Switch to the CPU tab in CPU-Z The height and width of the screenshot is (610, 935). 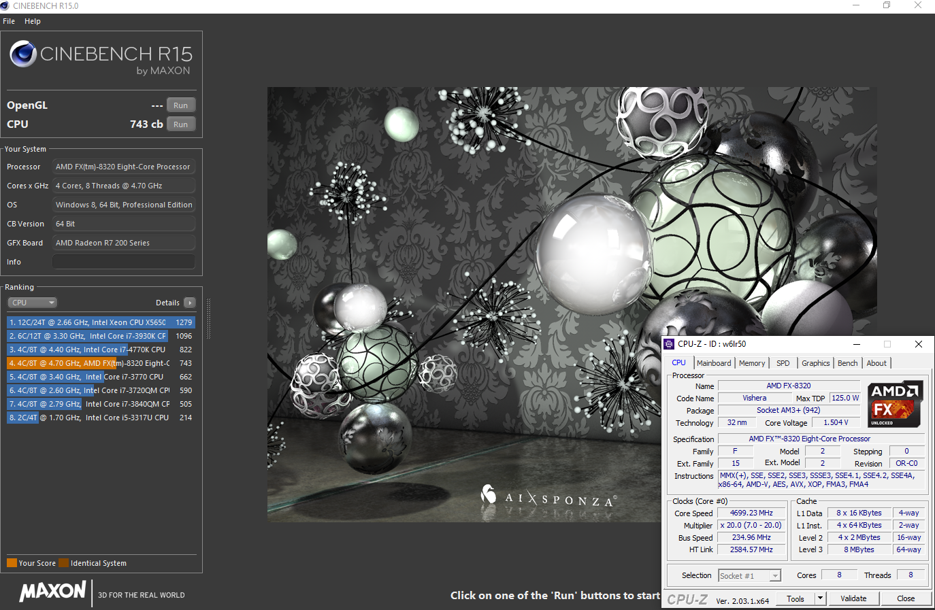coord(678,363)
